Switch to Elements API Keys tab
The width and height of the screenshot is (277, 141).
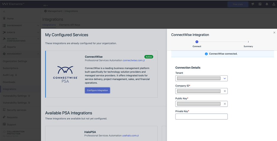point(70,25)
